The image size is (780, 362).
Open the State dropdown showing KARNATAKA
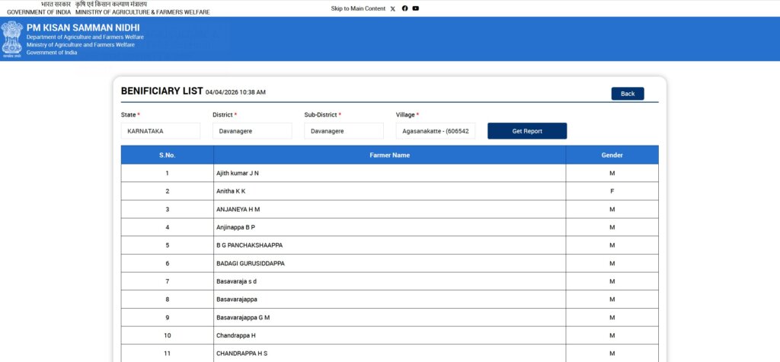tap(161, 131)
